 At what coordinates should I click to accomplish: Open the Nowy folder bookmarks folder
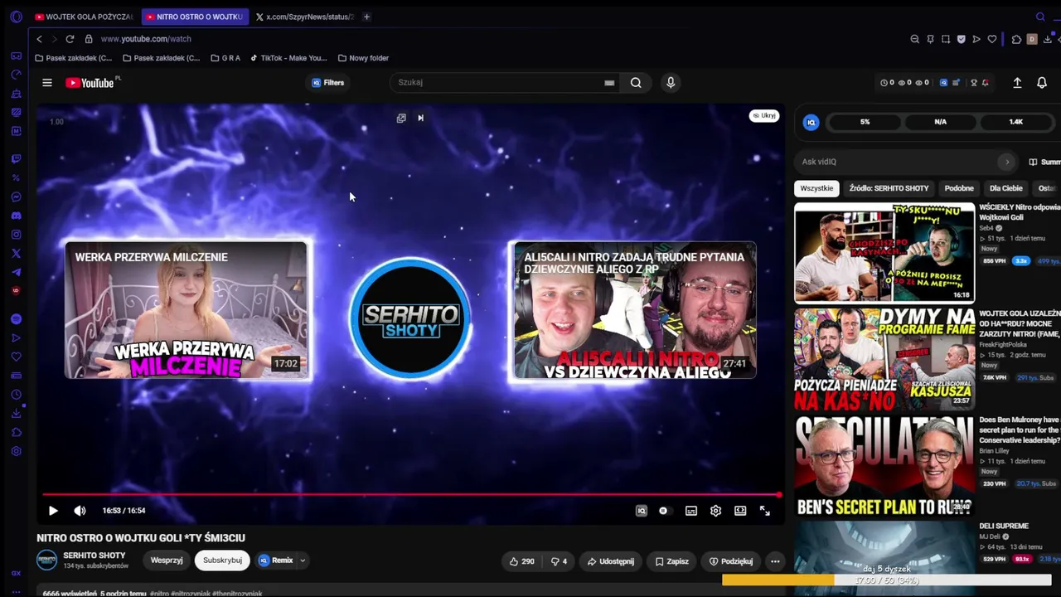pos(363,58)
